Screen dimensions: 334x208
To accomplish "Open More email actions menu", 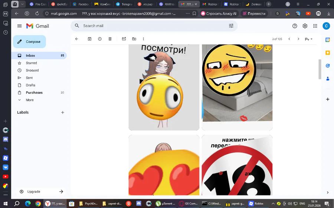I will pos(143,39).
